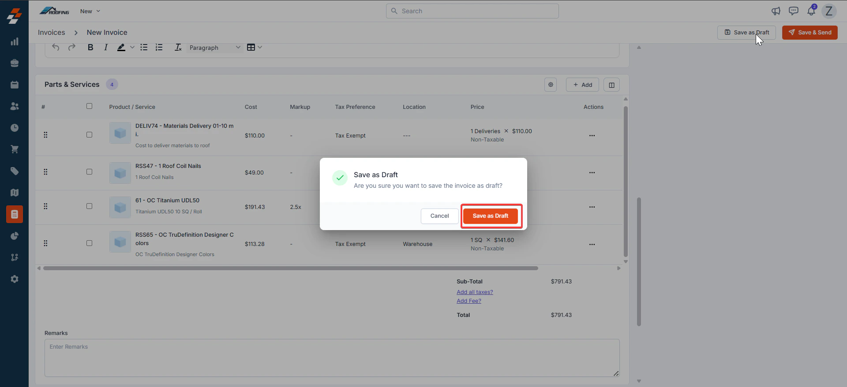Open Parts & Services settings gear
Image resolution: width=847 pixels, height=387 pixels.
[551, 85]
